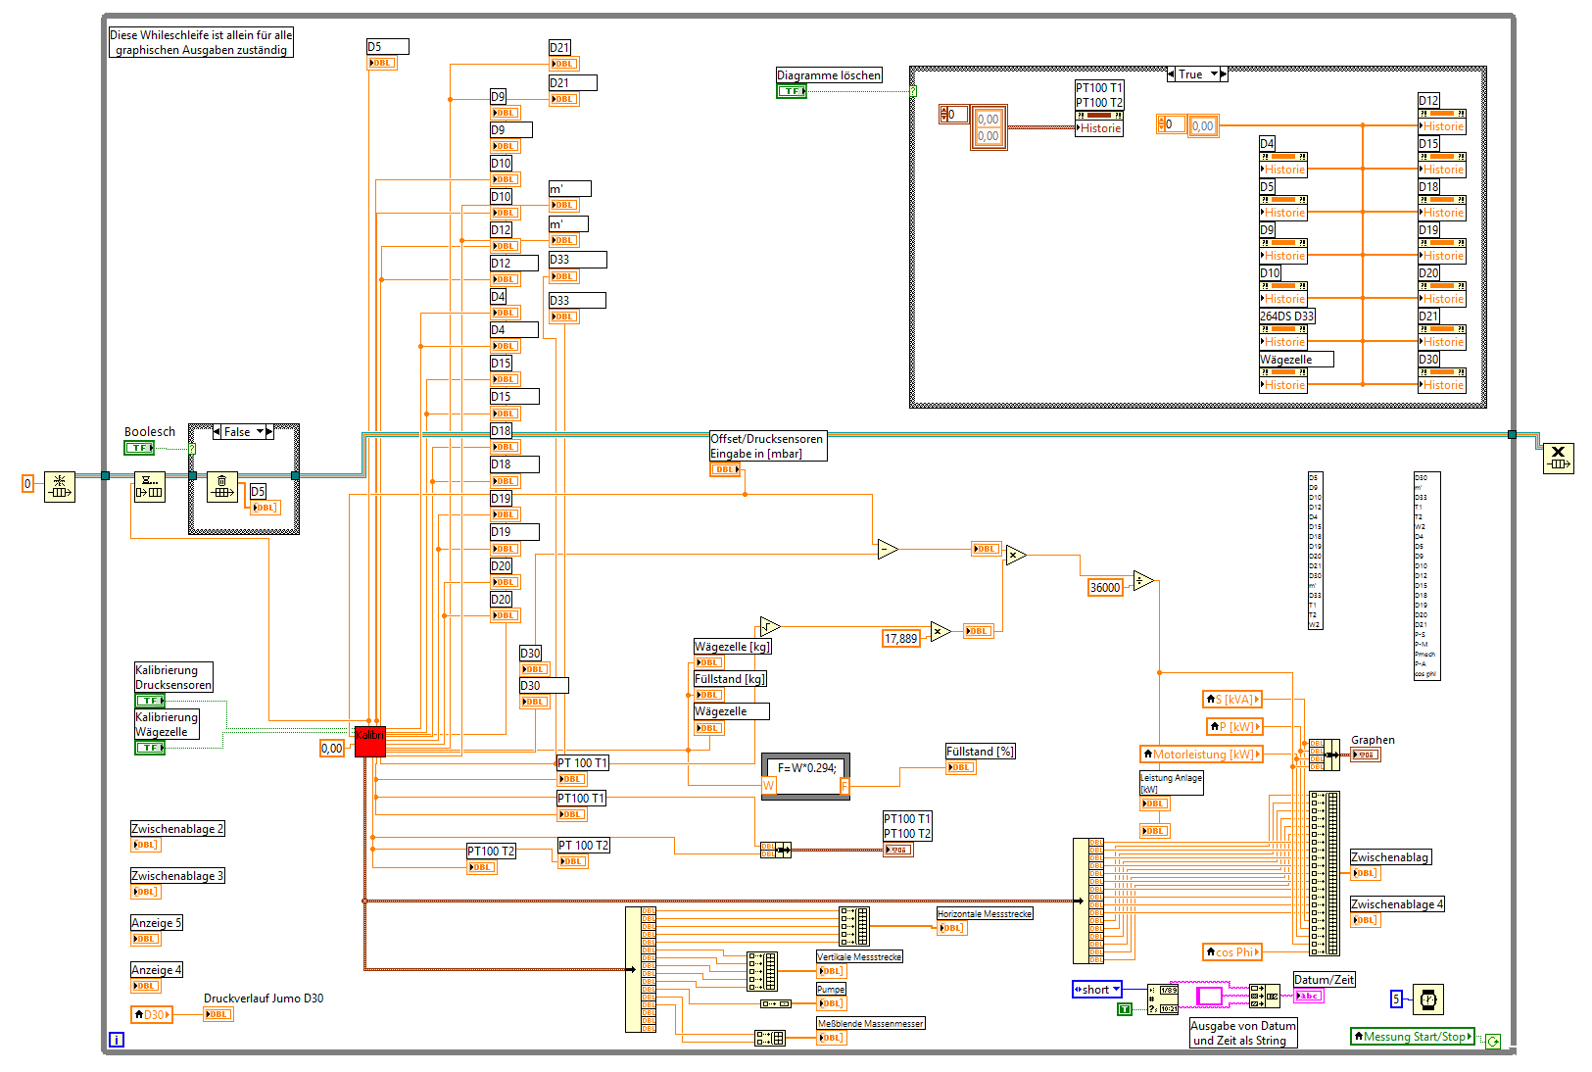
Task: Click the Obtain Queue function node
Action: coord(60,487)
